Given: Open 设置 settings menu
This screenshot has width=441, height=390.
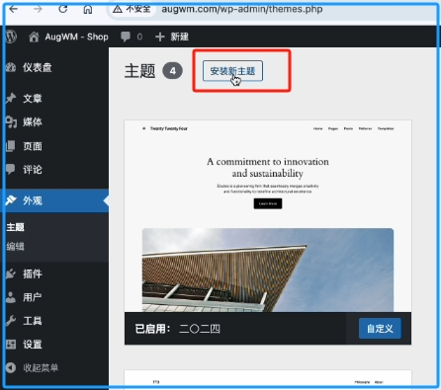Looking at the screenshot, I should 33,345.
